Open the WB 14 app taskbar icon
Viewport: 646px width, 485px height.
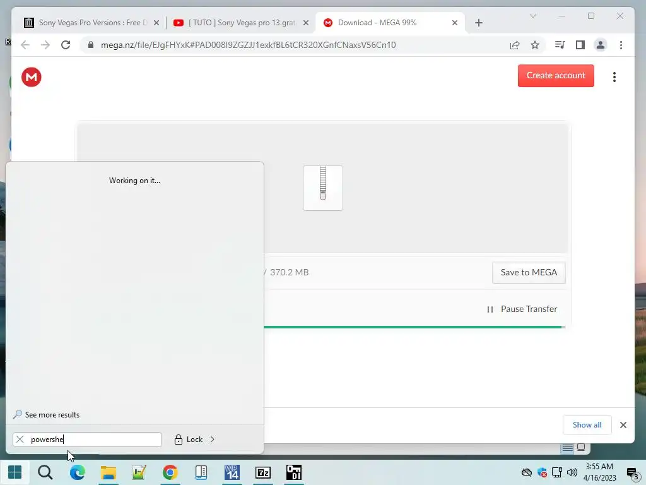(232, 472)
